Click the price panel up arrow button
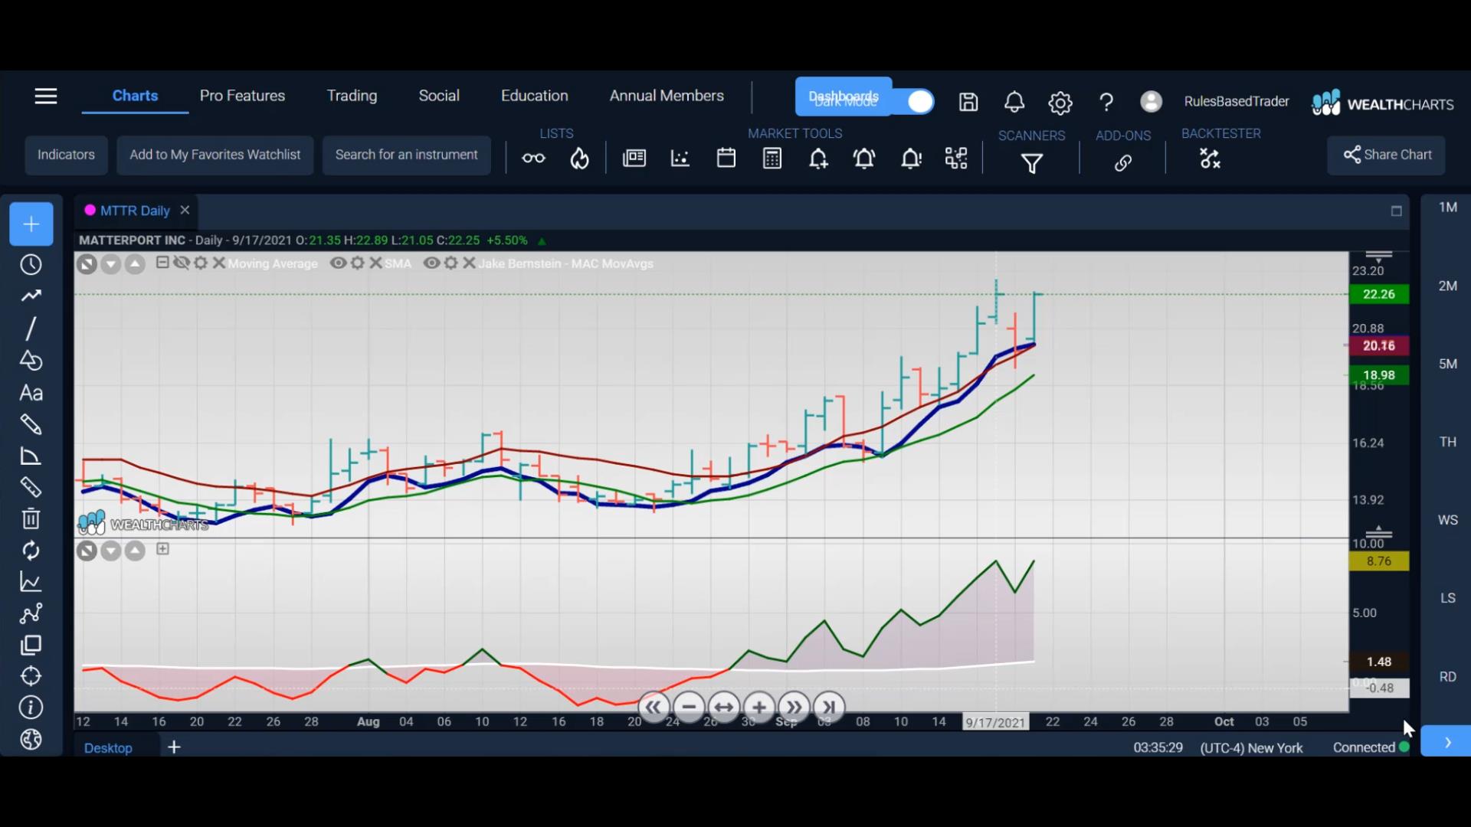 pyautogui.click(x=135, y=265)
